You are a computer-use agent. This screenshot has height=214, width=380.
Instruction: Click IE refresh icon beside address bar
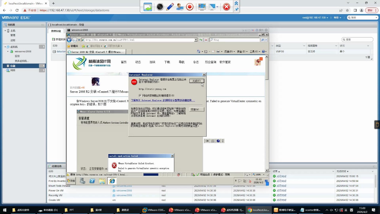(201, 40)
